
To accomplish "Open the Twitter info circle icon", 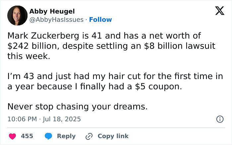I will [219, 119].
